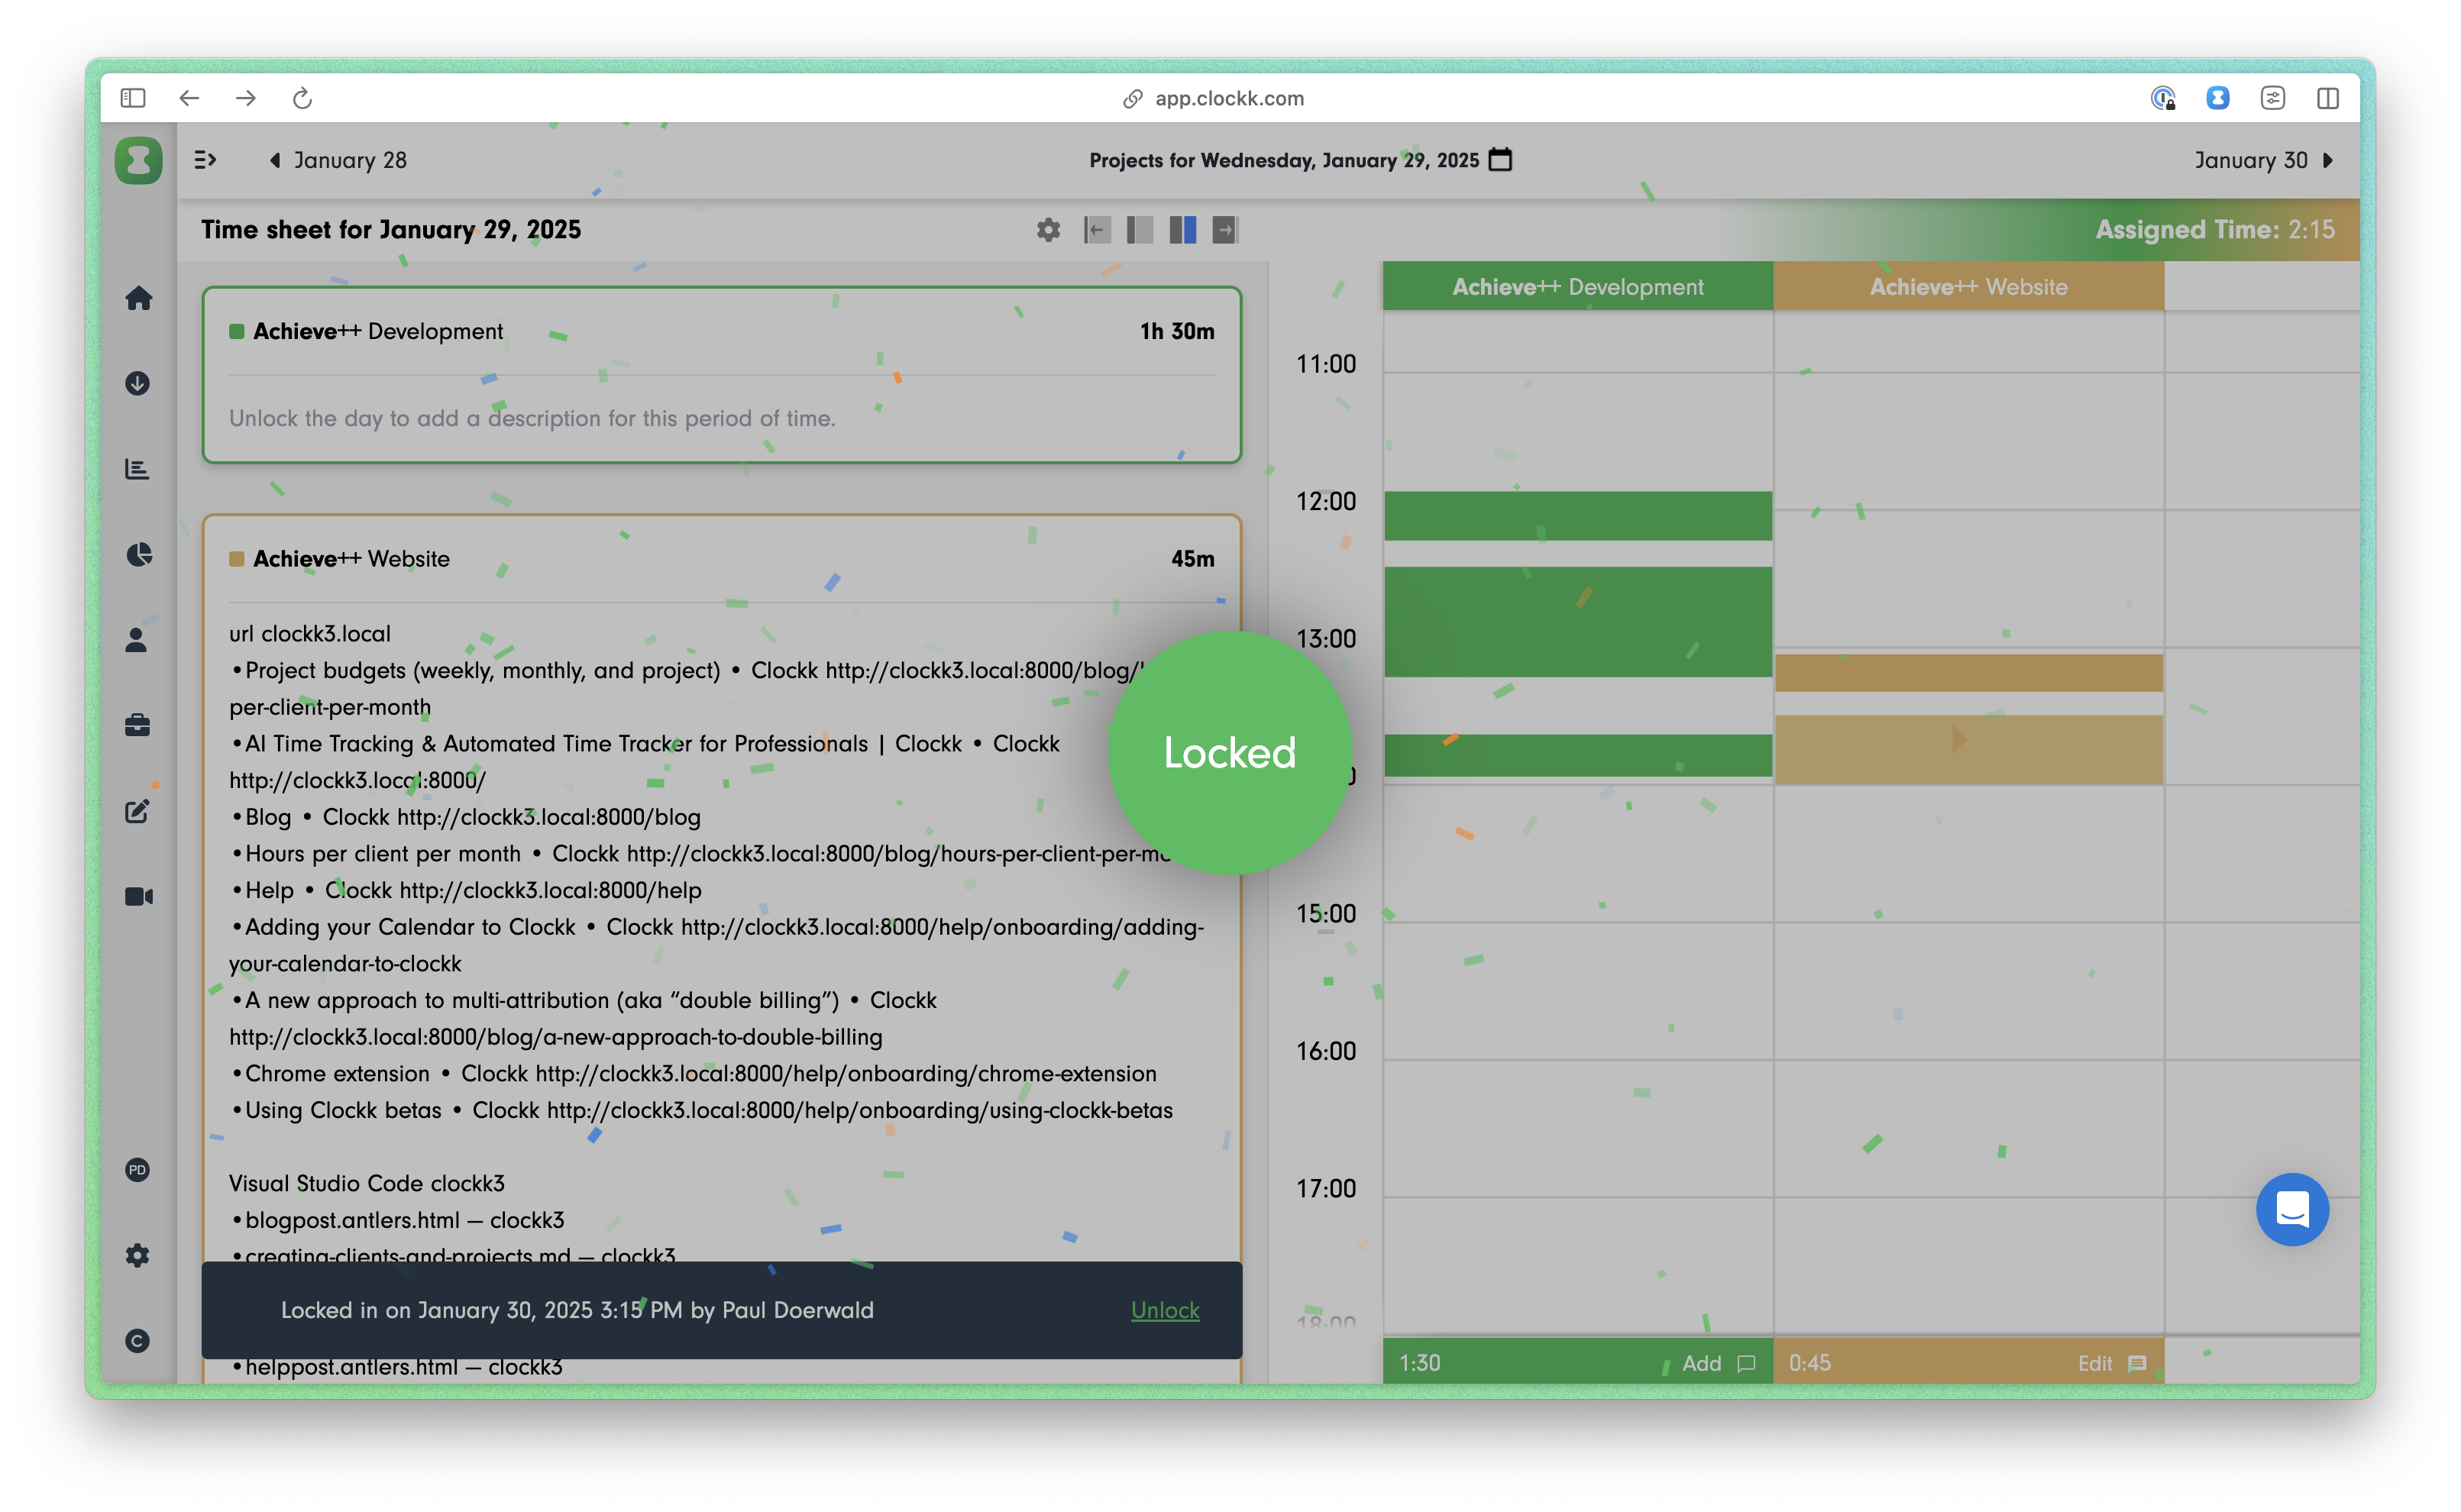2461x1512 pixels.
Task: Click the 1:30 Development total
Action: (x=1420, y=1363)
